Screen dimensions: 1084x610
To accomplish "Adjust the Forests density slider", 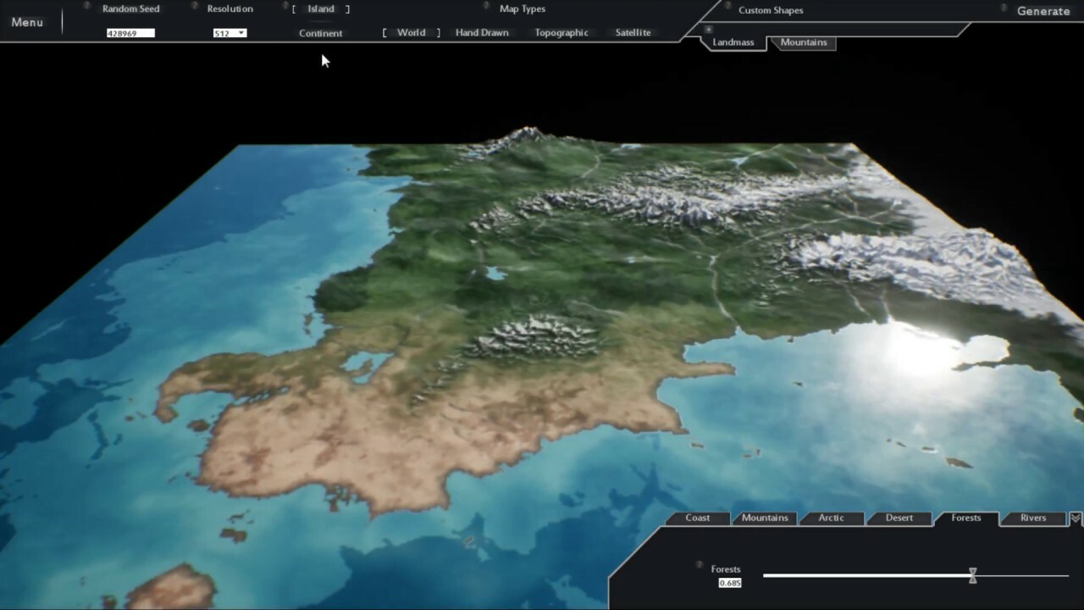I will coord(972,575).
